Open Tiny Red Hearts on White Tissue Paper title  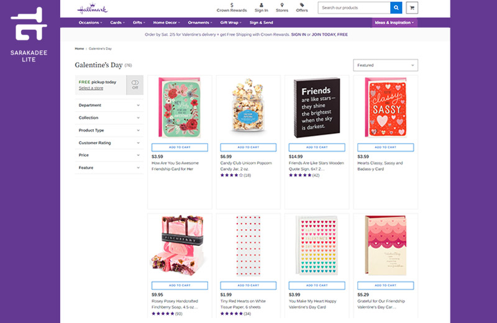tap(243, 304)
